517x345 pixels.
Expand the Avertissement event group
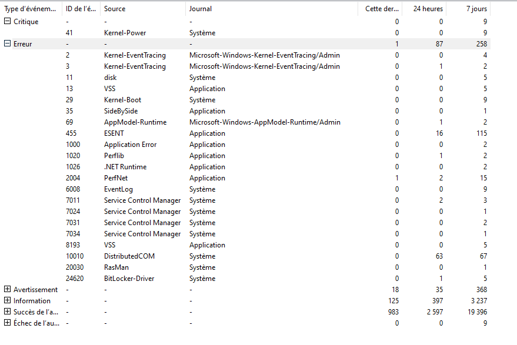(x=8, y=290)
